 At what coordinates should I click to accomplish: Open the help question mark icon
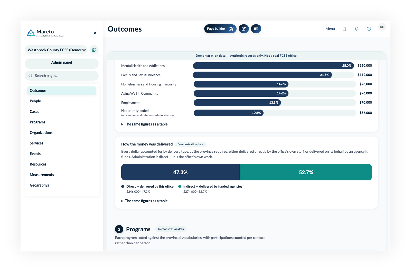point(369,29)
